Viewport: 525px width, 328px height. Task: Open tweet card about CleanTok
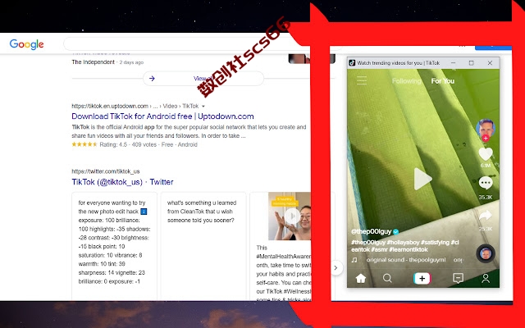click(203, 246)
